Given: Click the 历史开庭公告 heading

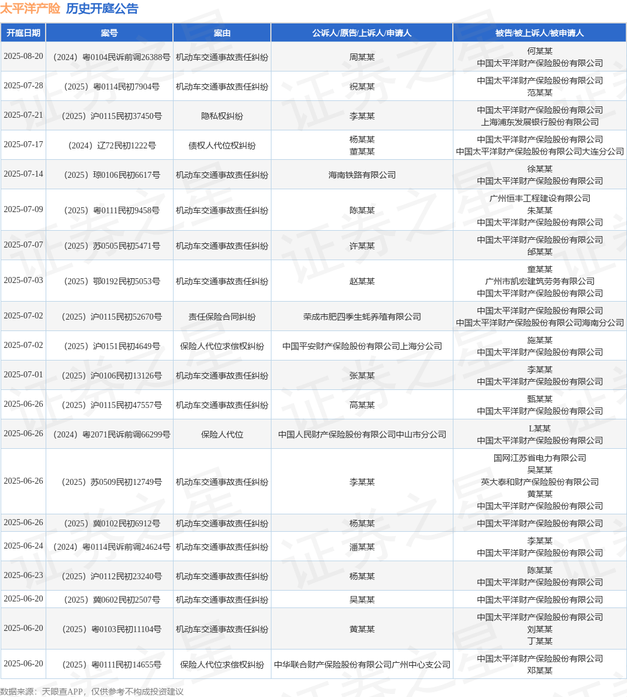Looking at the screenshot, I should point(102,8).
